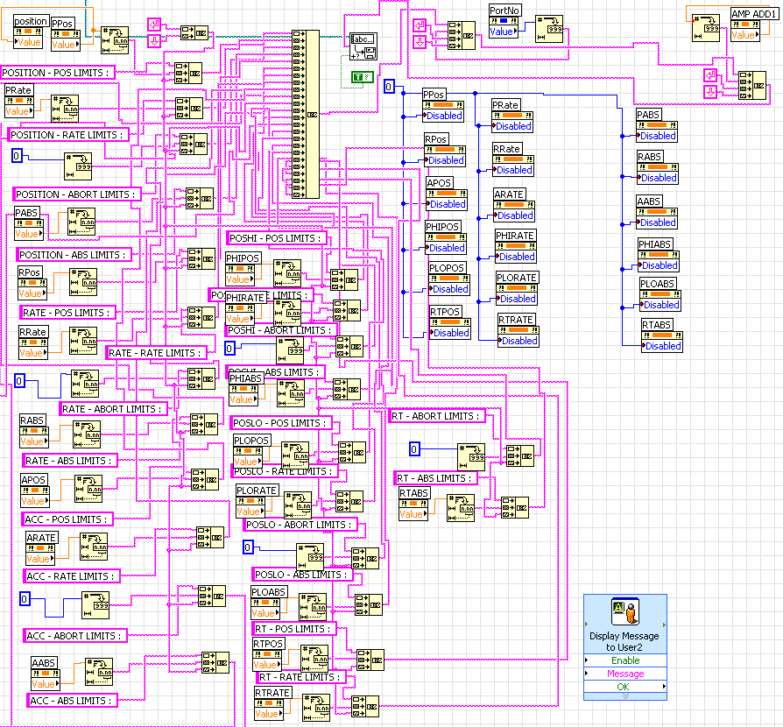
Task: Click the Message terminal of Display Message
Action: pyautogui.click(x=625, y=674)
